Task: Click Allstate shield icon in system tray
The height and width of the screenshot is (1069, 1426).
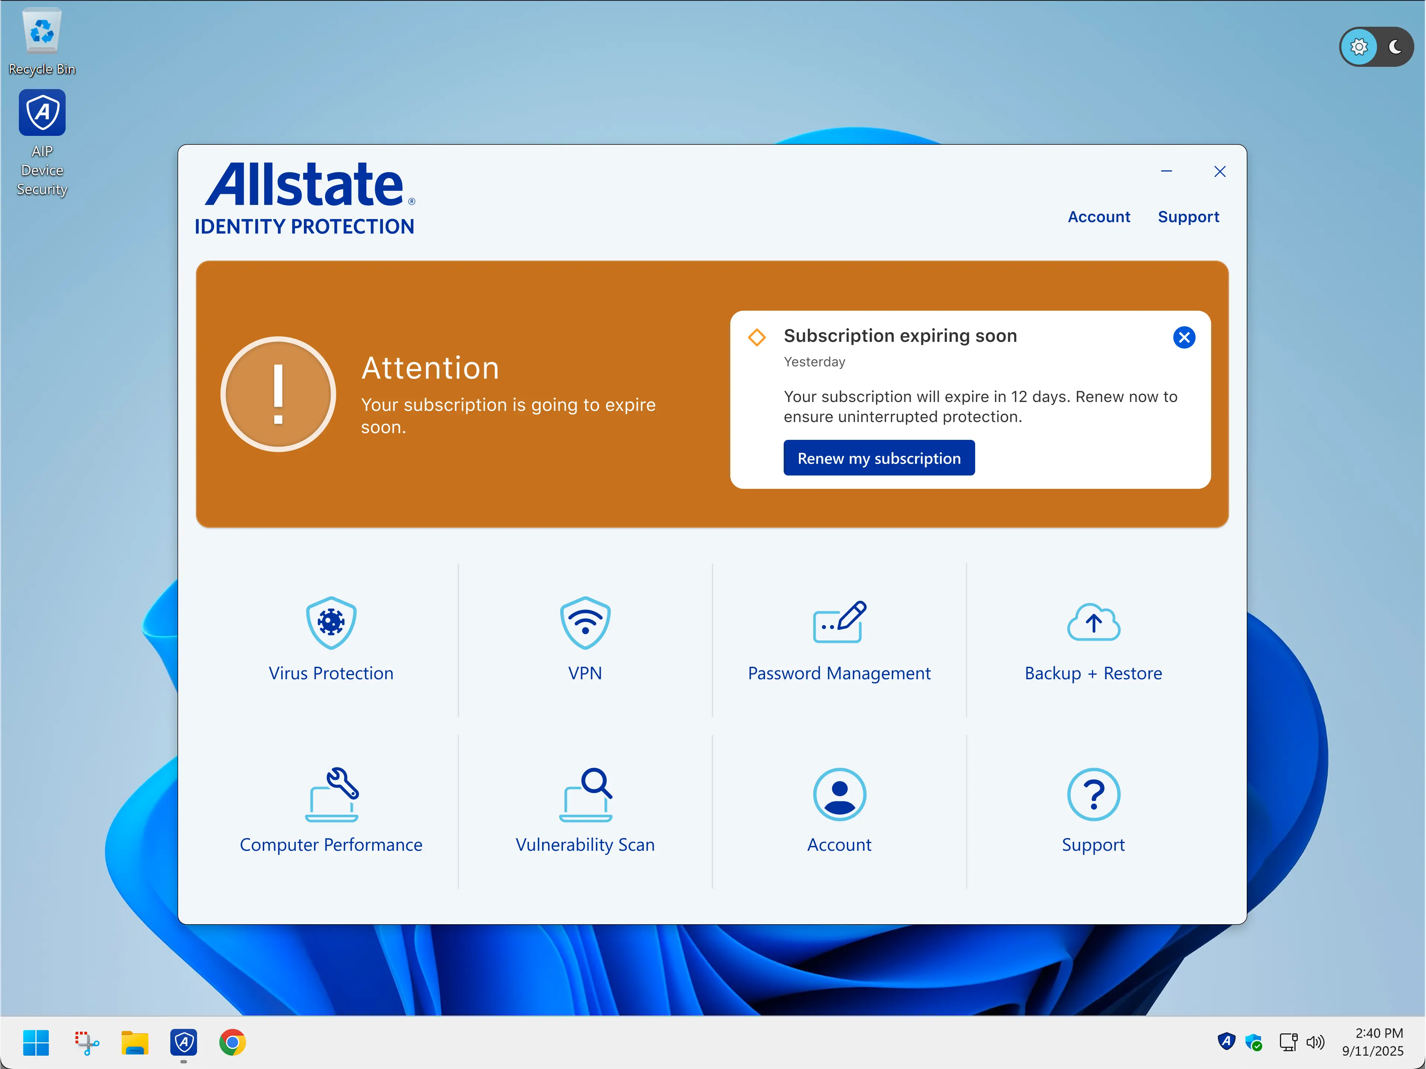Action: tap(1226, 1041)
